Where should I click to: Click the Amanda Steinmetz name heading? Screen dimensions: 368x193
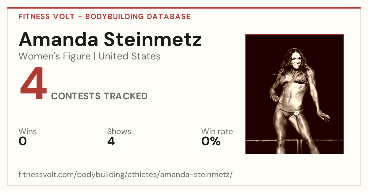(110, 39)
